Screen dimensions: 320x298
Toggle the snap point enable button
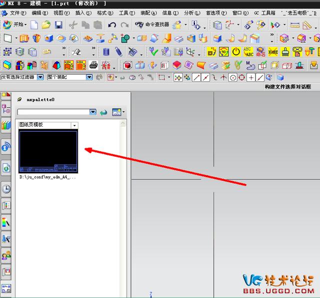tap(178, 77)
